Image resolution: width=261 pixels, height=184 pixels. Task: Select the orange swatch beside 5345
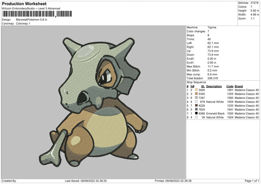(x=196, y=94)
